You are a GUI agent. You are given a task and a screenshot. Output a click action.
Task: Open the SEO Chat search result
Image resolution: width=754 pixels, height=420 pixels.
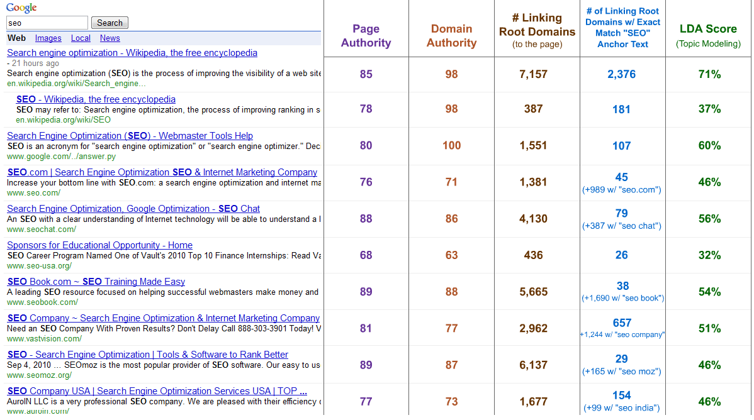coord(133,209)
